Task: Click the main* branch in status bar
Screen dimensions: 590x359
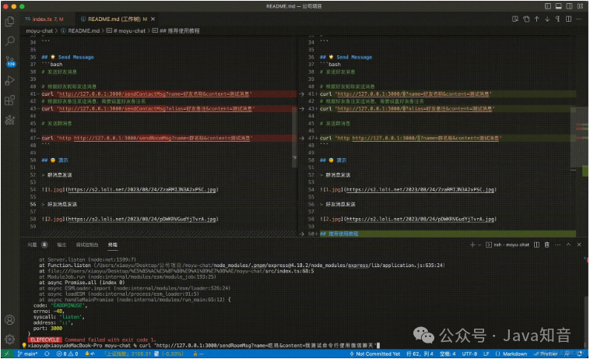Action: (27, 354)
